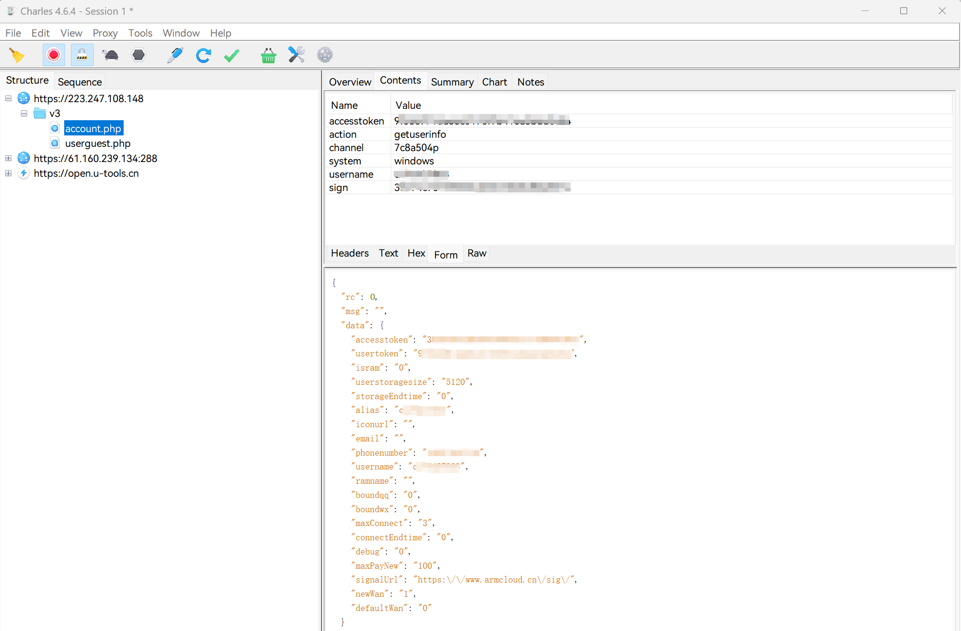961x631 pixels.
Task: Click the green basket icon
Action: click(x=268, y=55)
